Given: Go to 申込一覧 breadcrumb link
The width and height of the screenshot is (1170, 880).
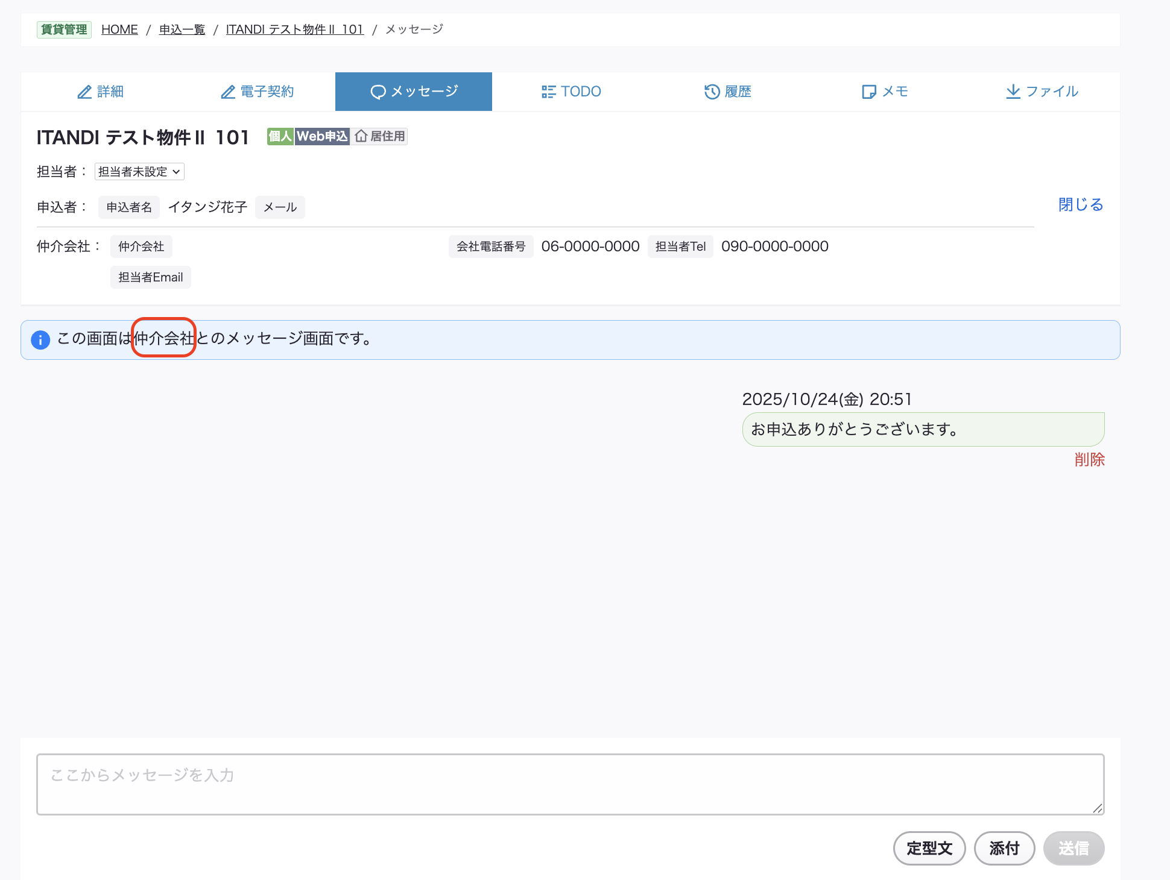Looking at the screenshot, I should tap(182, 30).
